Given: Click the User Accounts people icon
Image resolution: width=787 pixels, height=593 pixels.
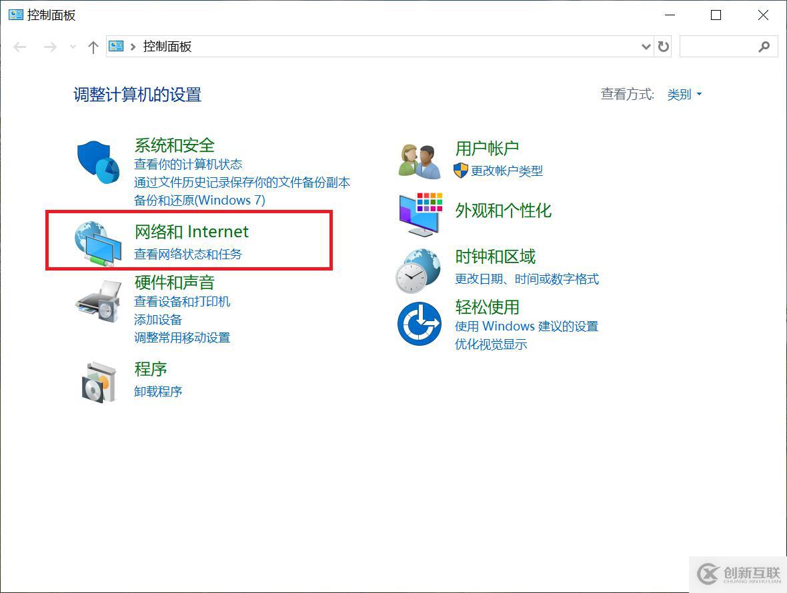Looking at the screenshot, I should (x=420, y=161).
